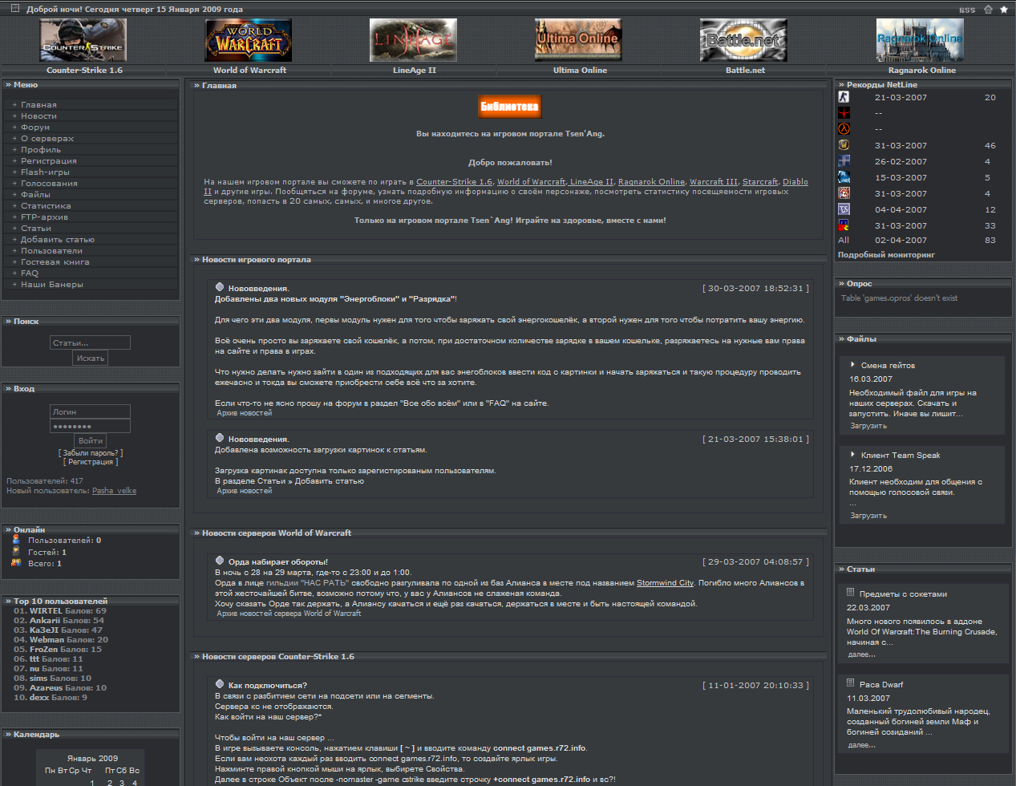
Task: Click 'LineAge II' label under top banner
Action: (x=415, y=71)
